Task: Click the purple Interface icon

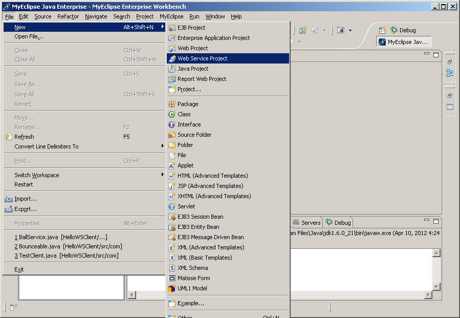Action: coord(172,124)
